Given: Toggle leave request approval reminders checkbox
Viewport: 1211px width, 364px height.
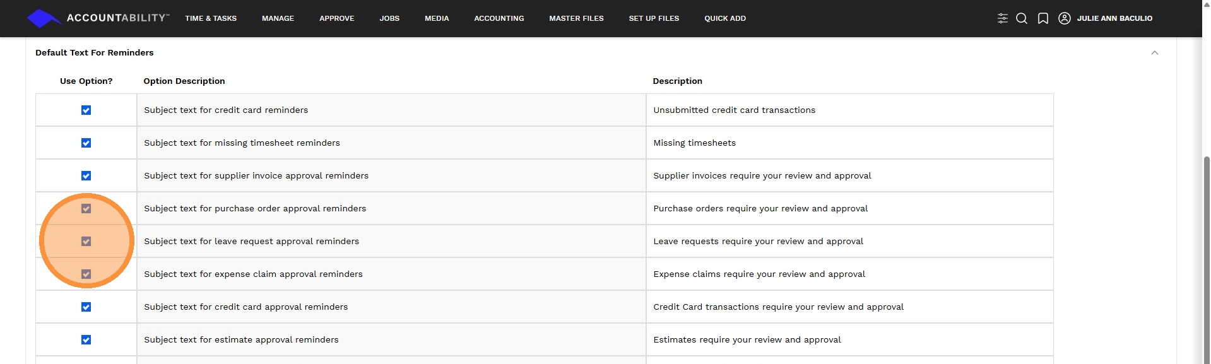Looking at the screenshot, I should pyautogui.click(x=86, y=242).
